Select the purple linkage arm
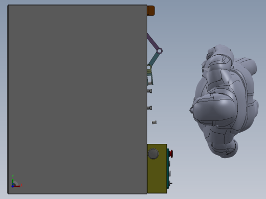 [153, 41]
